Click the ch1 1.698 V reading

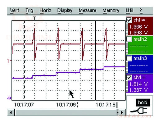tap(139, 33)
